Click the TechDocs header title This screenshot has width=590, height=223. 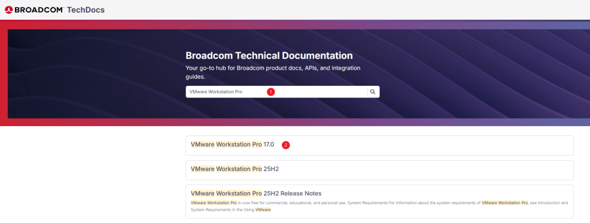pyautogui.click(x=85, y=10)
